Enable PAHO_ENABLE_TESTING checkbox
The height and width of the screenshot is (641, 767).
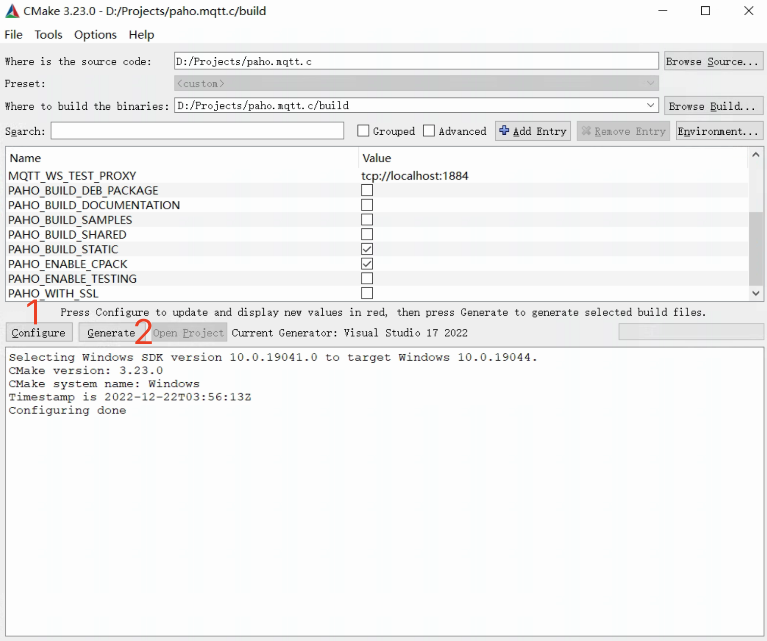pos(367,278)
